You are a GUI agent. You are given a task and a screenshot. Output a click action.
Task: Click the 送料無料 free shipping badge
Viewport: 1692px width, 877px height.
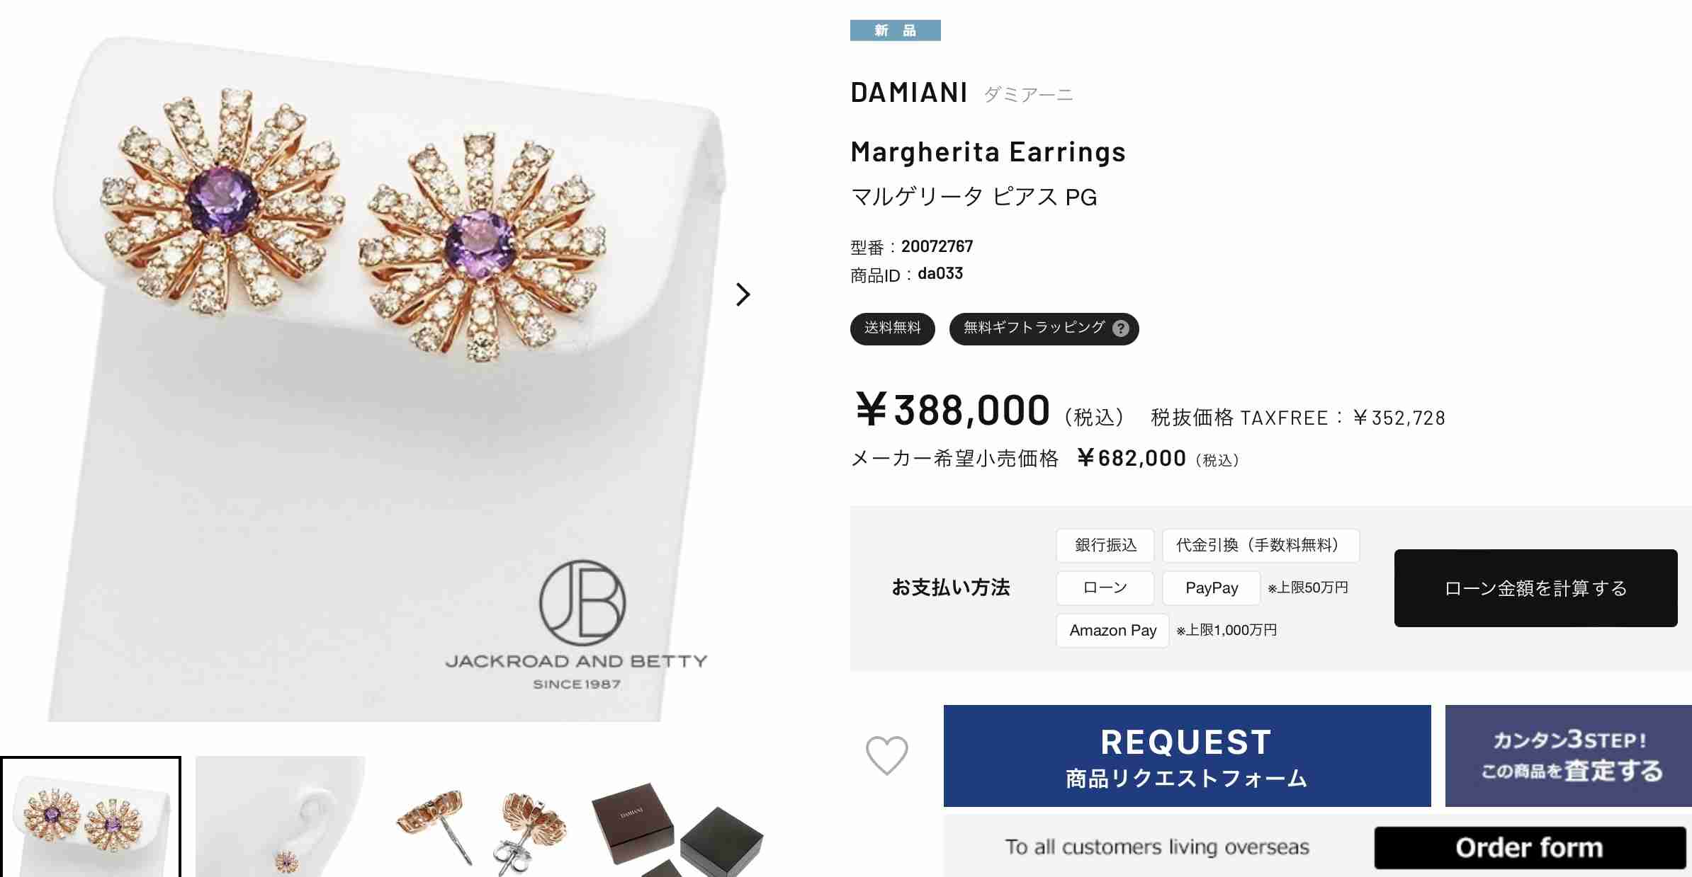893,328
